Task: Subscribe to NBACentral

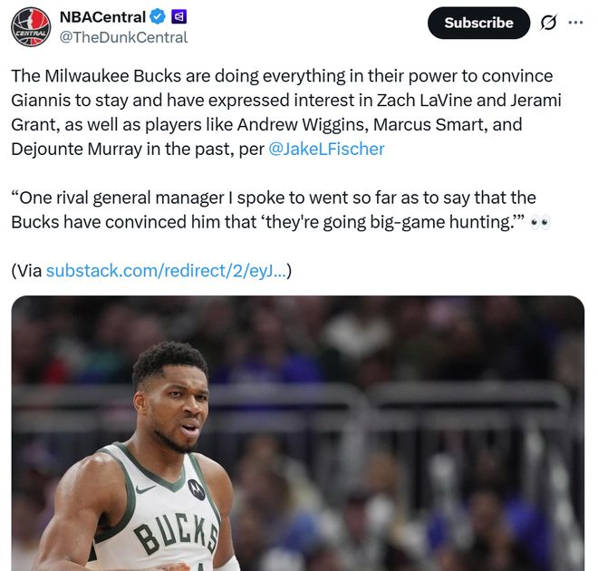Action: pos(478,23)
